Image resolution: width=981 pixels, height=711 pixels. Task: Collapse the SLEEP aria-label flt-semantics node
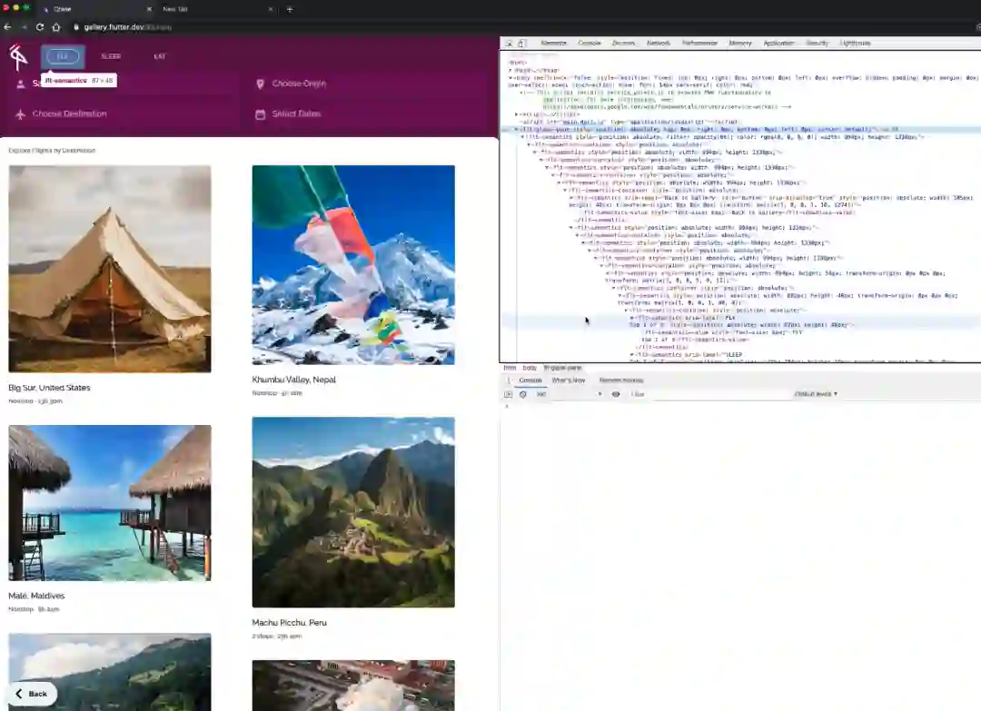632,354
